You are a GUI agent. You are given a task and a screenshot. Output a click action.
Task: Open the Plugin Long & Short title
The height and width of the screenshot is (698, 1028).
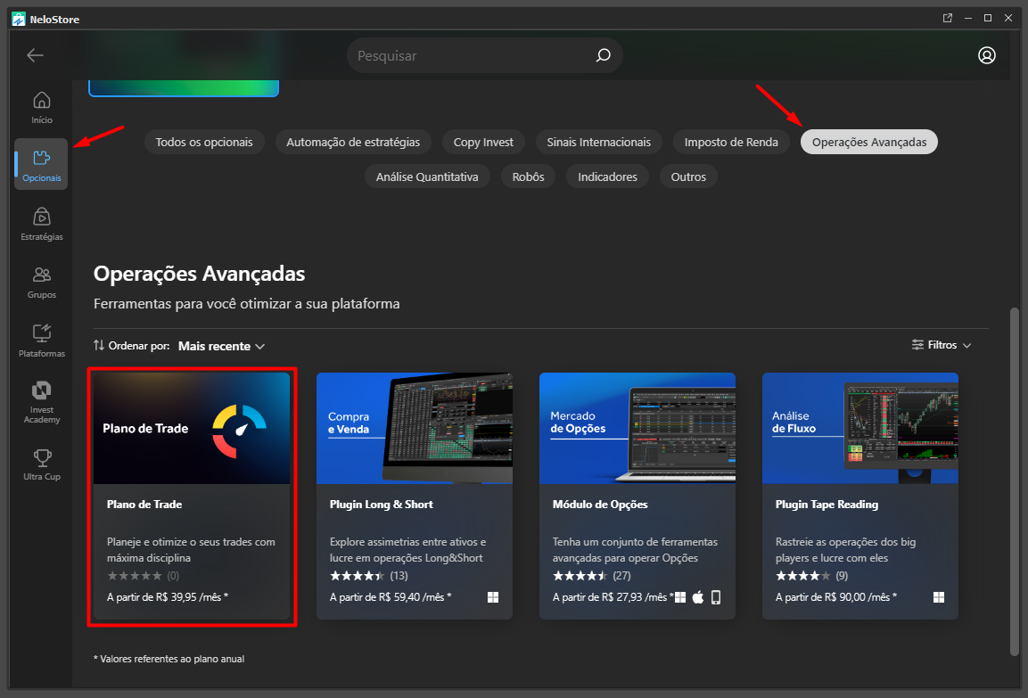pos(381,504)
